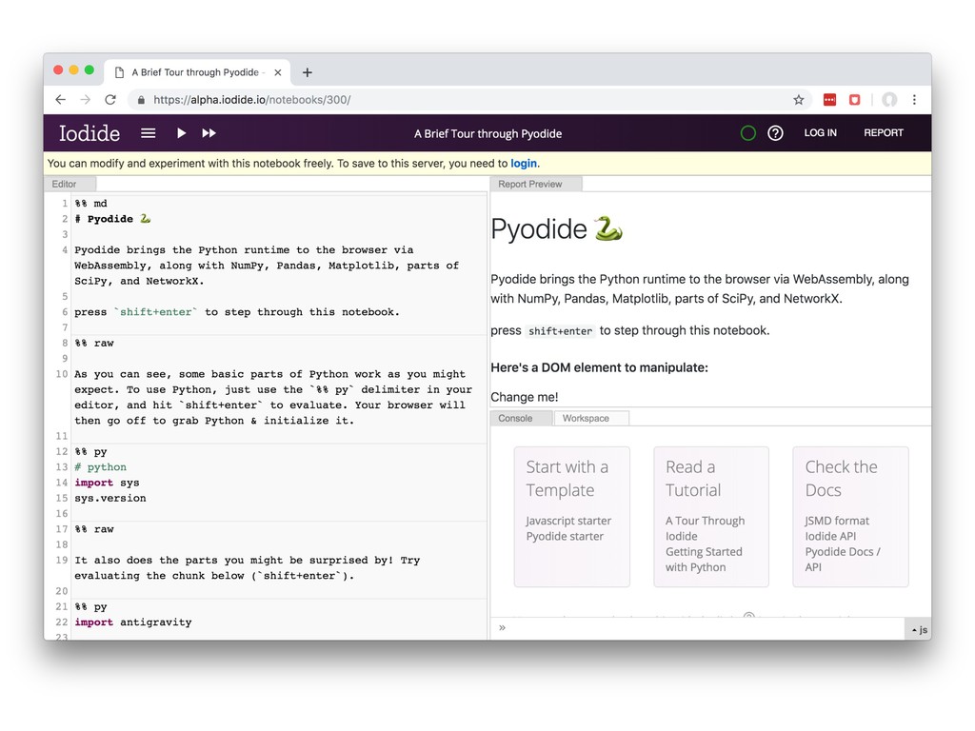Switch to the Workspace tab
Viewport: 975px width, 731px height.
click(x=590, y=419)
